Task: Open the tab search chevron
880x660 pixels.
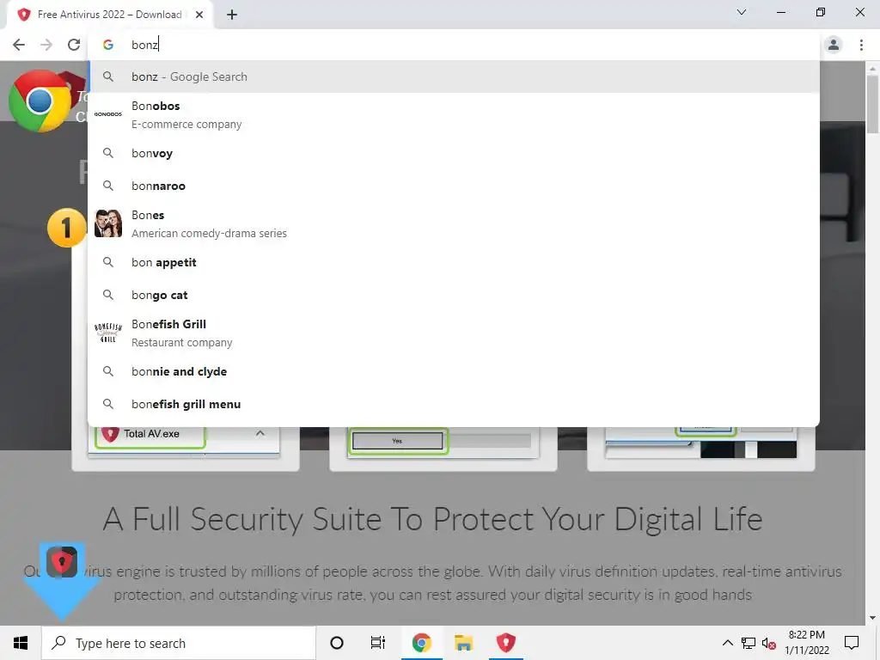Action: (x=742, y=12)
